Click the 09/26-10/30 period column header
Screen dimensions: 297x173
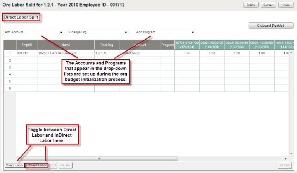(x=262, y=45)
